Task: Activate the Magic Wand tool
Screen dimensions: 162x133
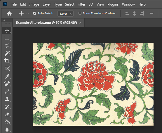Action: pyautogui.click(x=7, y=53)
